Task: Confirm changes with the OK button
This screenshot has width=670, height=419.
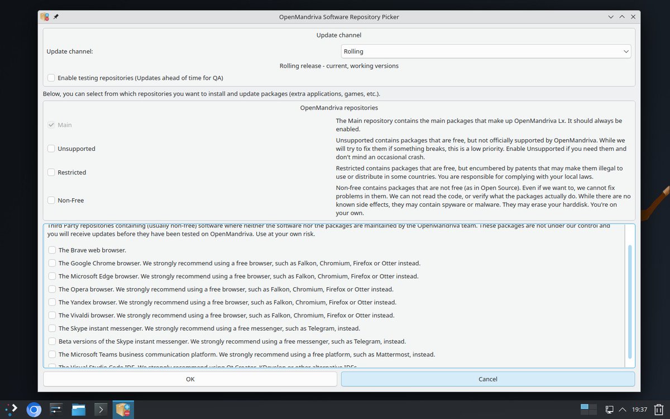Action: [x=190, y=379]
